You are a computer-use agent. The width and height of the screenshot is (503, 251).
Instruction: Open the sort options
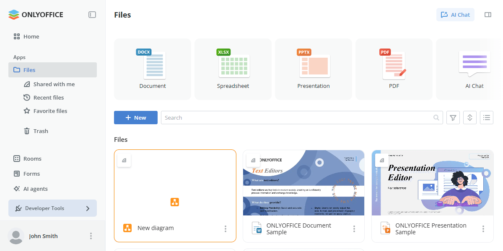(x=470, y=118)
